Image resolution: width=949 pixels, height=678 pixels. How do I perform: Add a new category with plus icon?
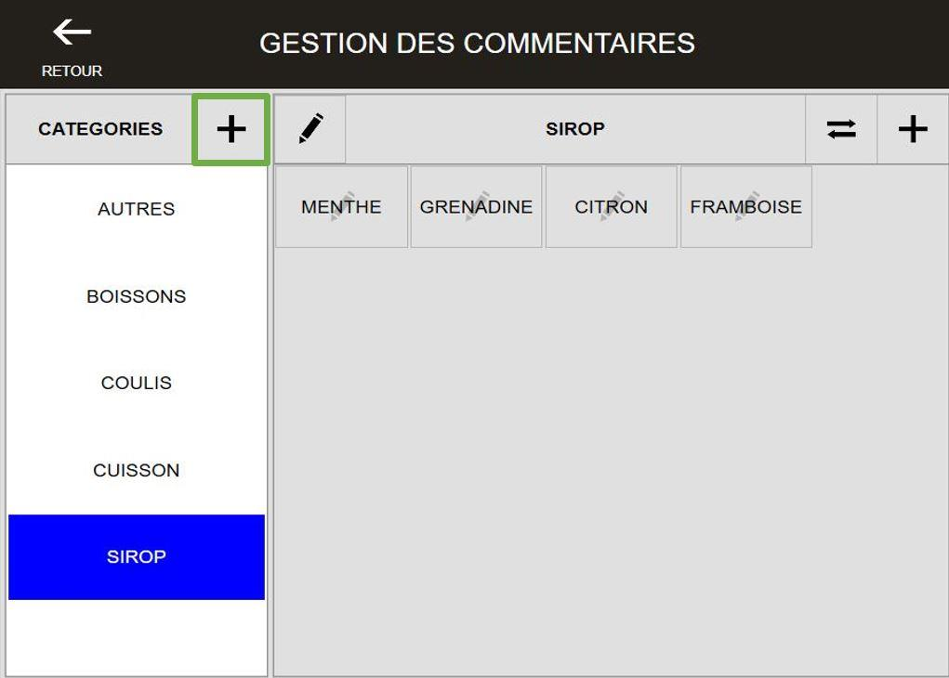point(231,129)
